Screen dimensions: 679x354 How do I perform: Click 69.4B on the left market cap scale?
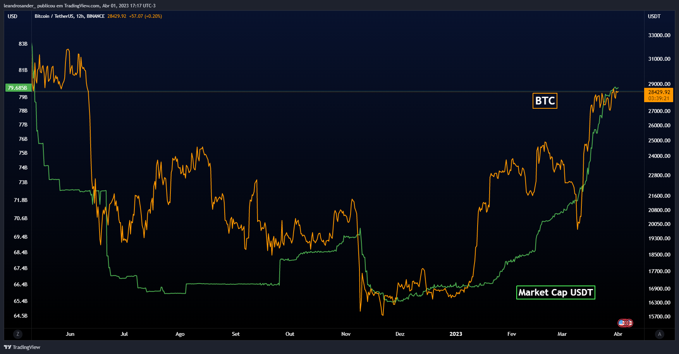coord(21,237)
